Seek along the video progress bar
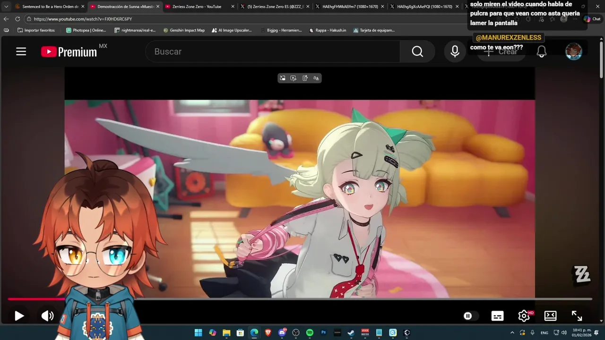This screenshot has width=605, height=340. coord(300,299)
